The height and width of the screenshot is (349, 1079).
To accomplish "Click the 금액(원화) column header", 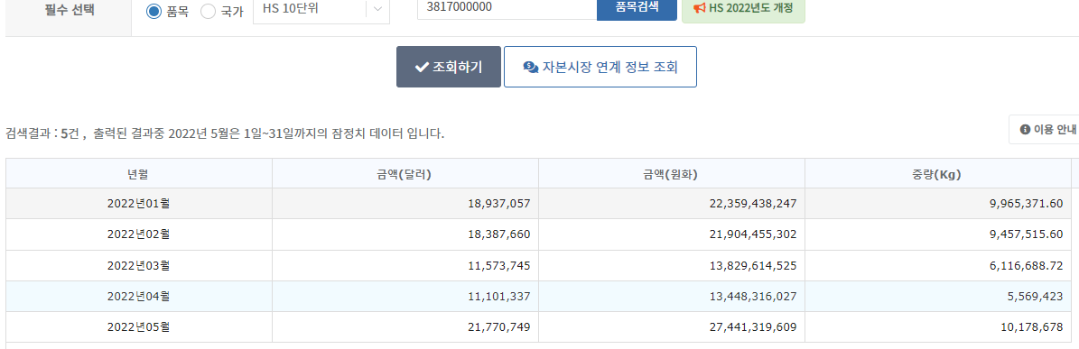I will [672, 174].
